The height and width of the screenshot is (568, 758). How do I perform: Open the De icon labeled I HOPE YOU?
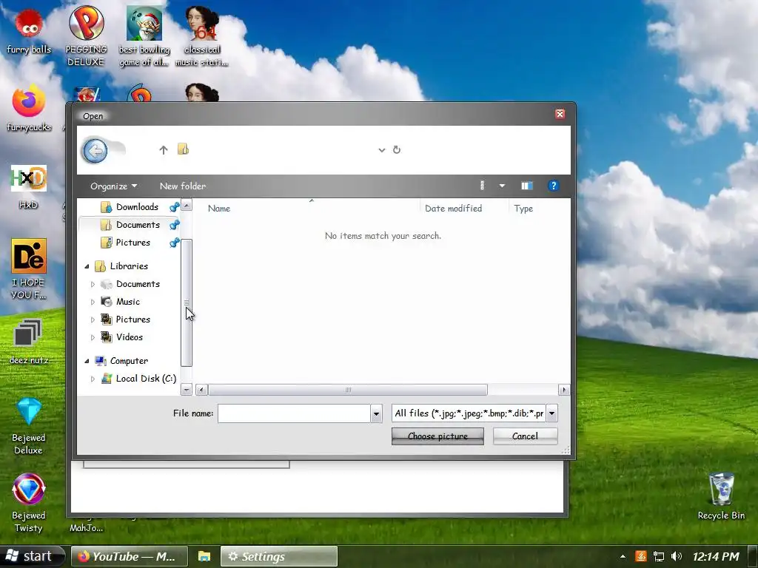click(x=29, y=269)
